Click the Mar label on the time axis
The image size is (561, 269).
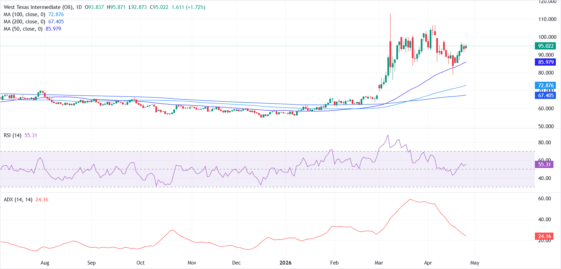(x=379, y=263)
